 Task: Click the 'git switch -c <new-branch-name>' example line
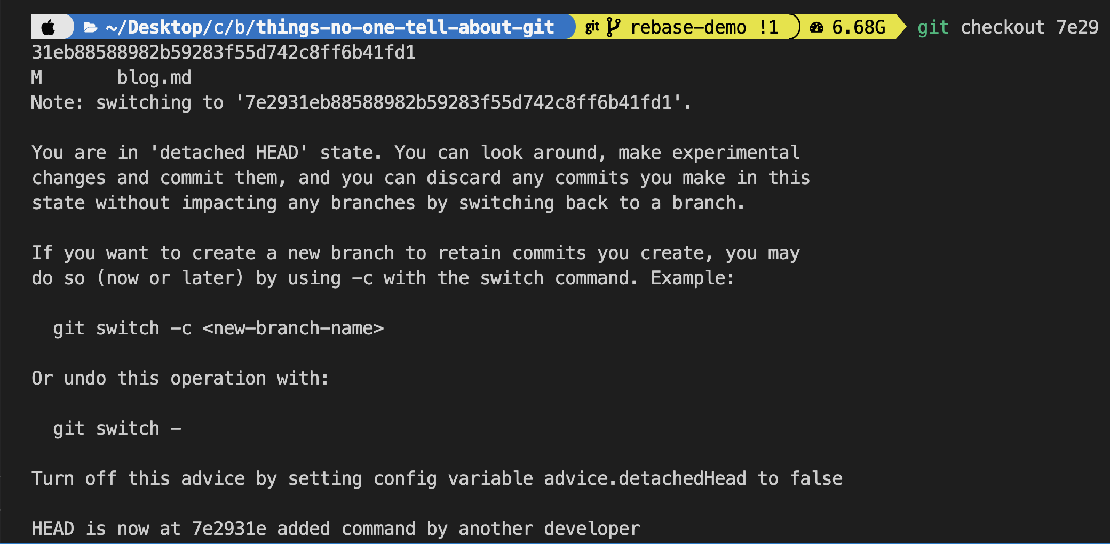[218, 328]
